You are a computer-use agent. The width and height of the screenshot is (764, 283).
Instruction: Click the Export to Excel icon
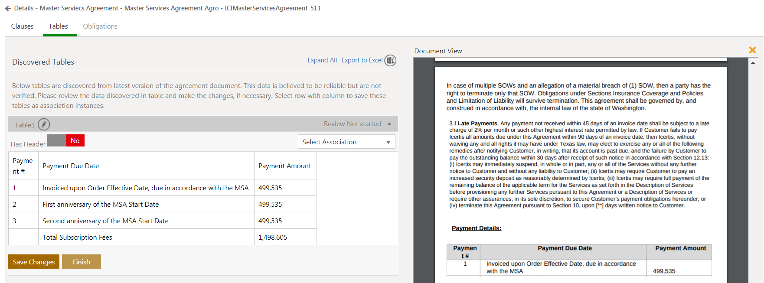(391, 60)
